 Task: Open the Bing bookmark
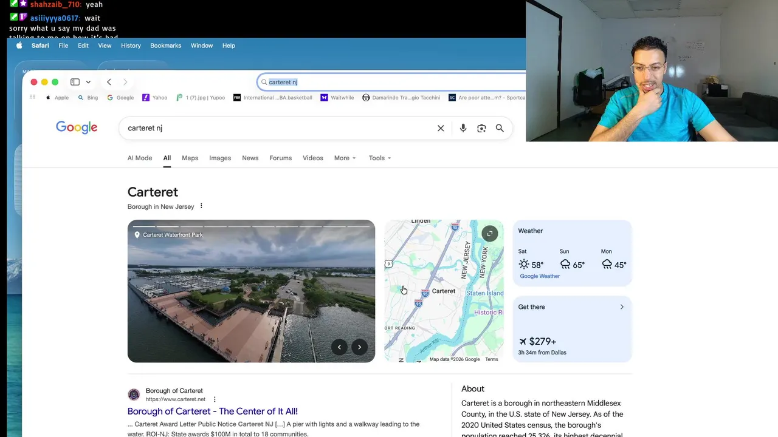(x=88, y=97)
